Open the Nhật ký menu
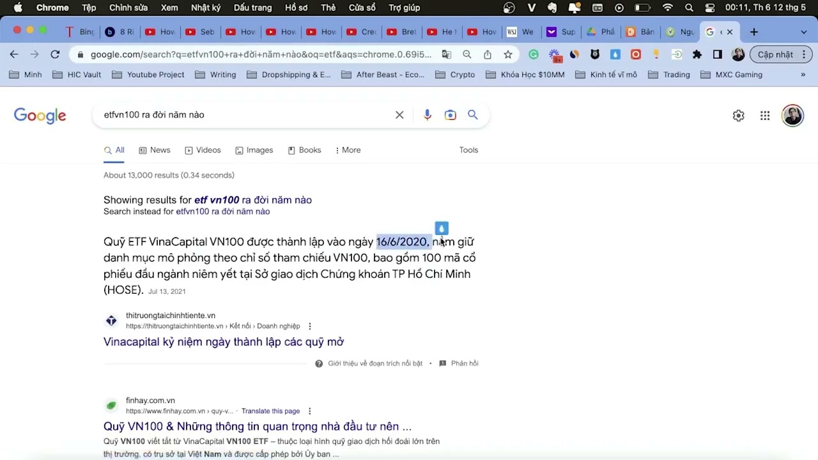818x460 pixels. tap(206, 8)
